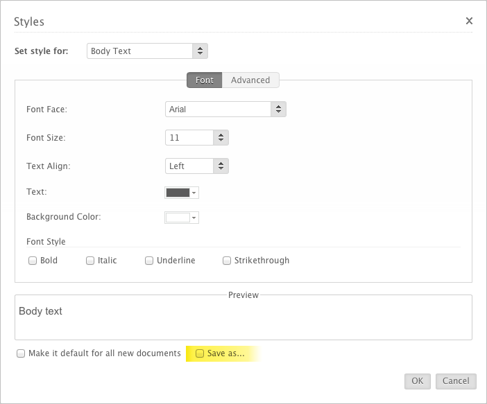The width and height of the screenshot is (487, 404).
Task: Enable the Italic checkbox
Action: (x=90, y=261)
